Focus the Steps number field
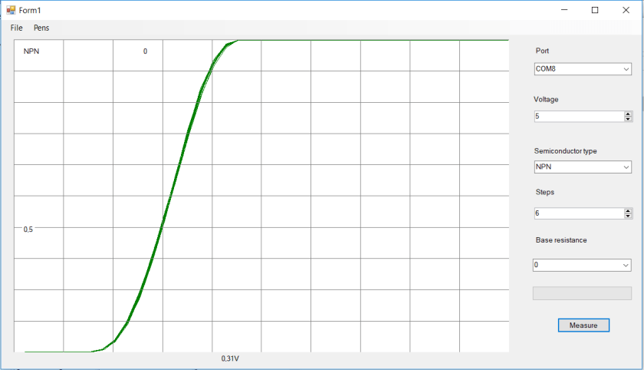The width and height of the screenshot is (644, 370). click(579, 213)
